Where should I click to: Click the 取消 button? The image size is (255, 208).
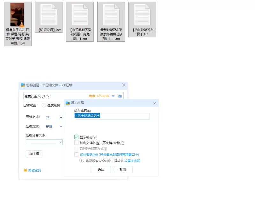pyautogui.click(x=123, y=170)
